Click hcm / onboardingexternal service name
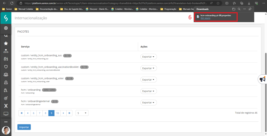This screenshot has width=267, height=136. click(35, 101)
